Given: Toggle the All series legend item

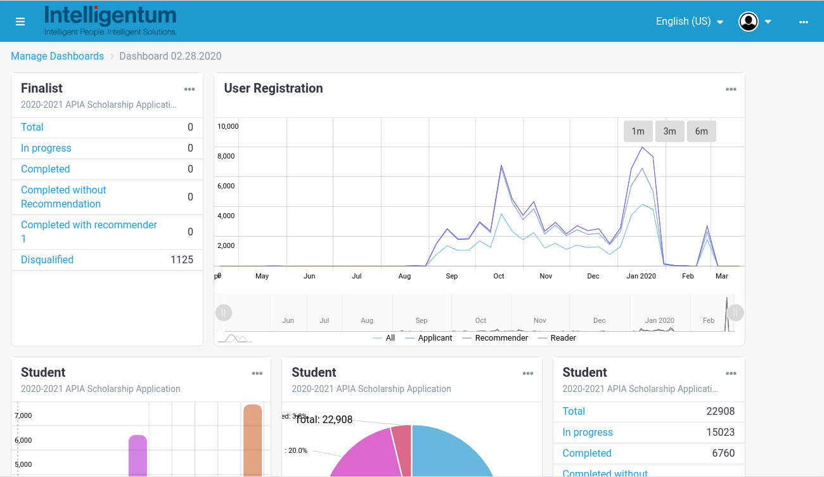Looking at the screenshot, I should click(x=384, y=338).
